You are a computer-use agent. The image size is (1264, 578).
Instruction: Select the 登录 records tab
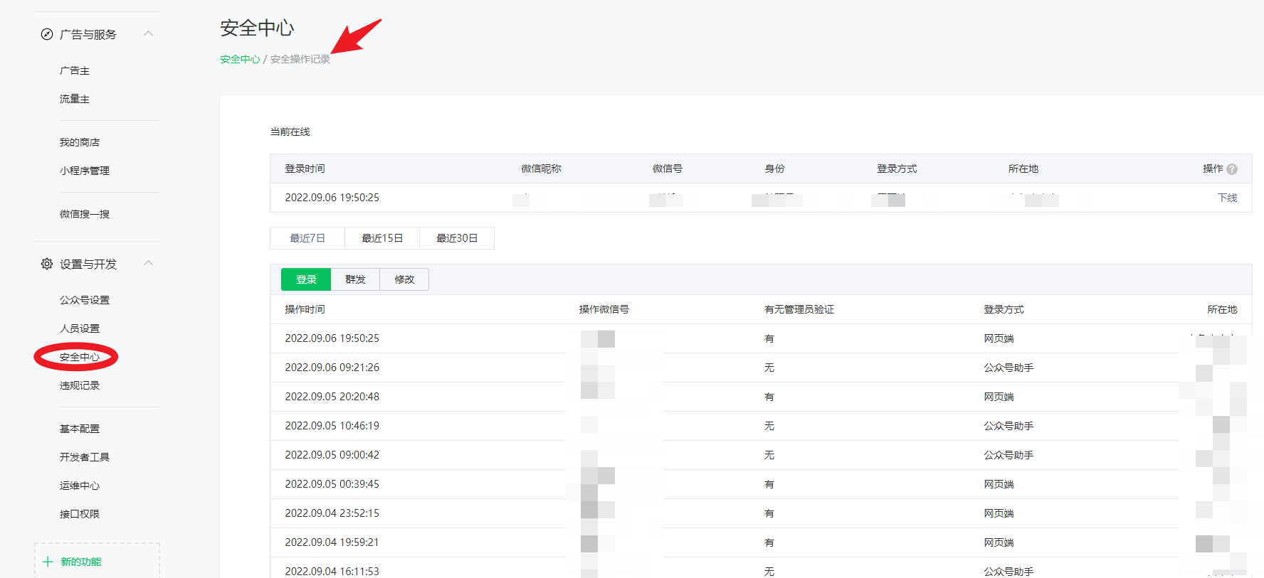point(306,279)
